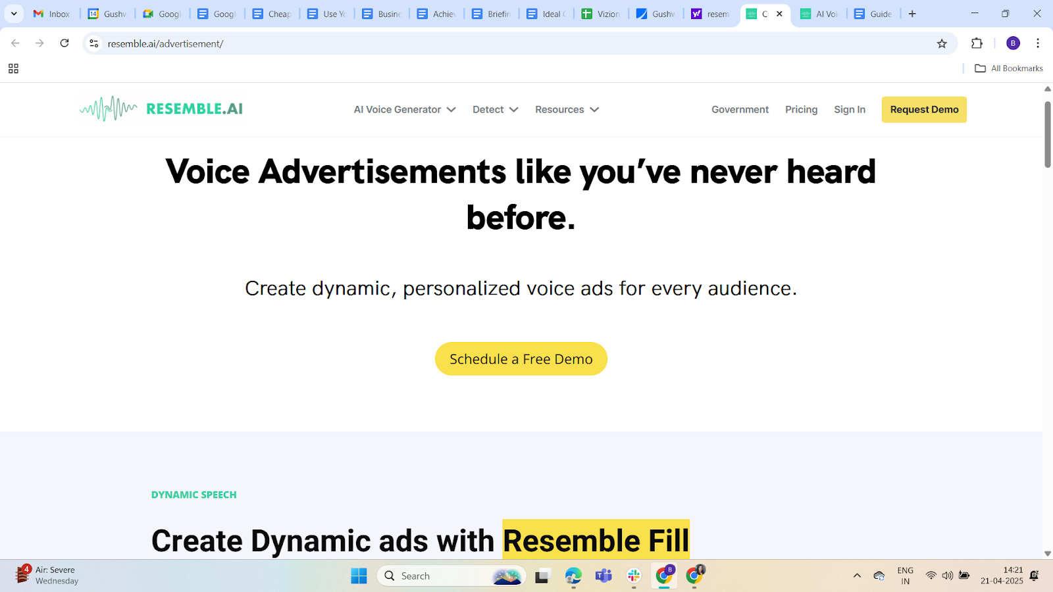Click scrollbar down arrow
The image size is (1053, 592).
tap(1048, 554)
